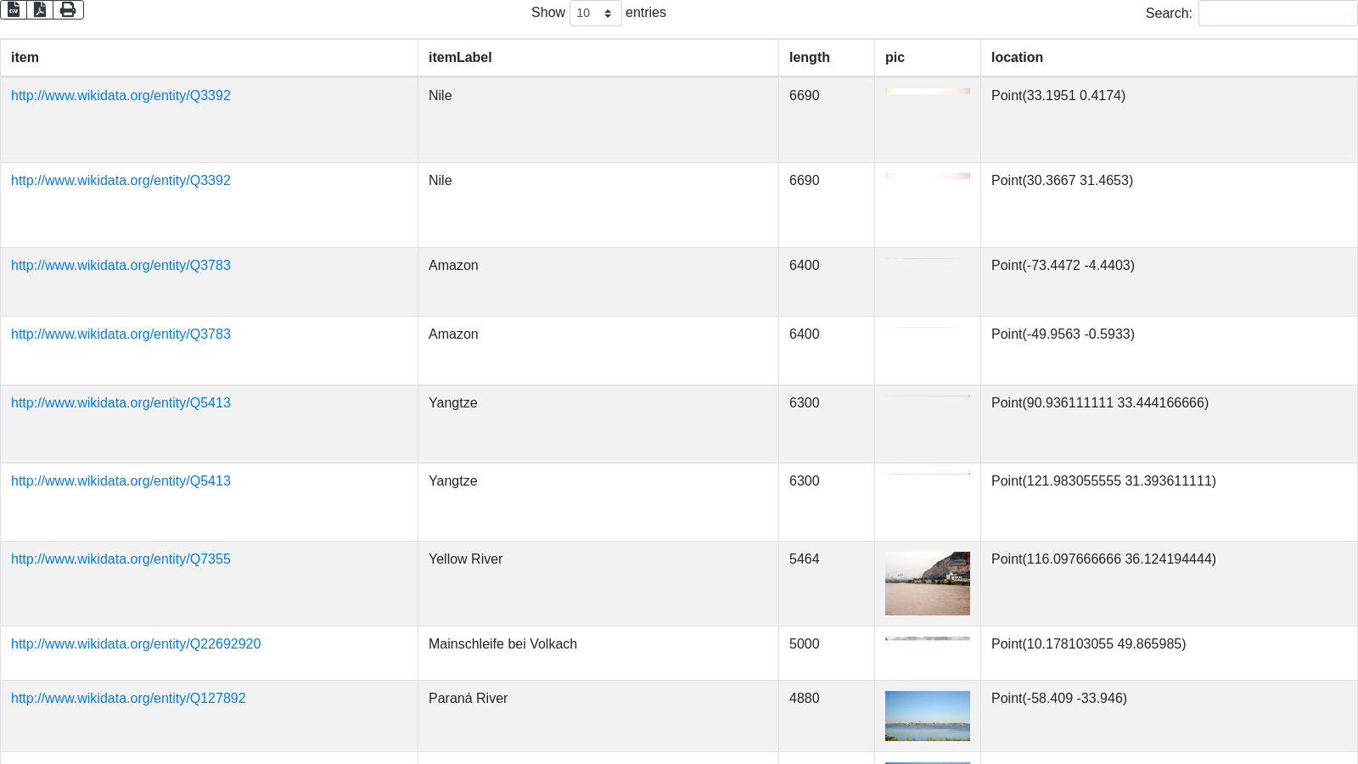Viewport: 1358px width, 764px height.
Task: Open Paraná River Q127892 entity link
Action: pos(128,699)
